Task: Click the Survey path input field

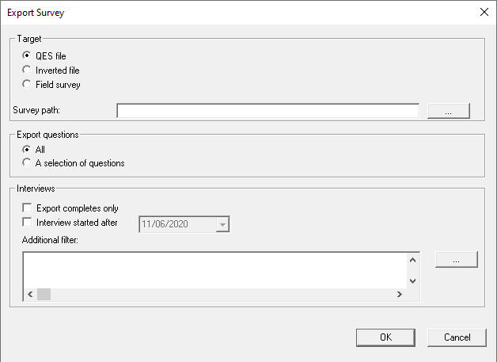Action: click(267, 110)
